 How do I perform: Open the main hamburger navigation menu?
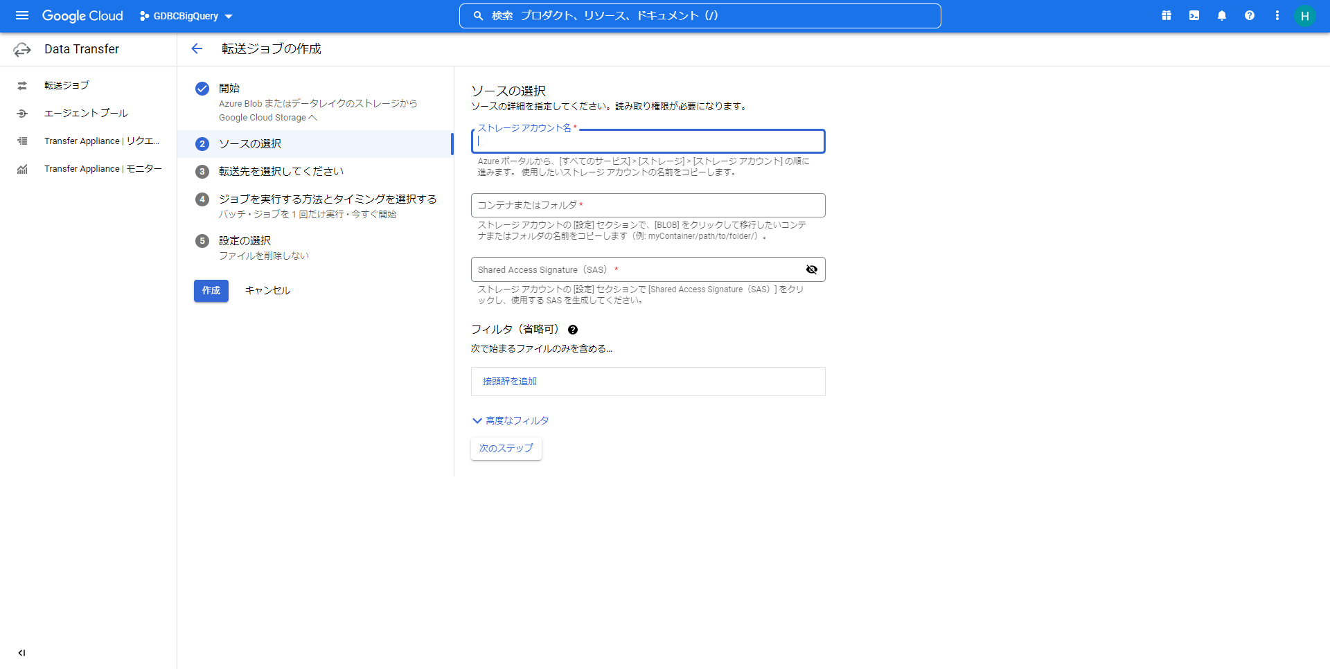point(22,15)
